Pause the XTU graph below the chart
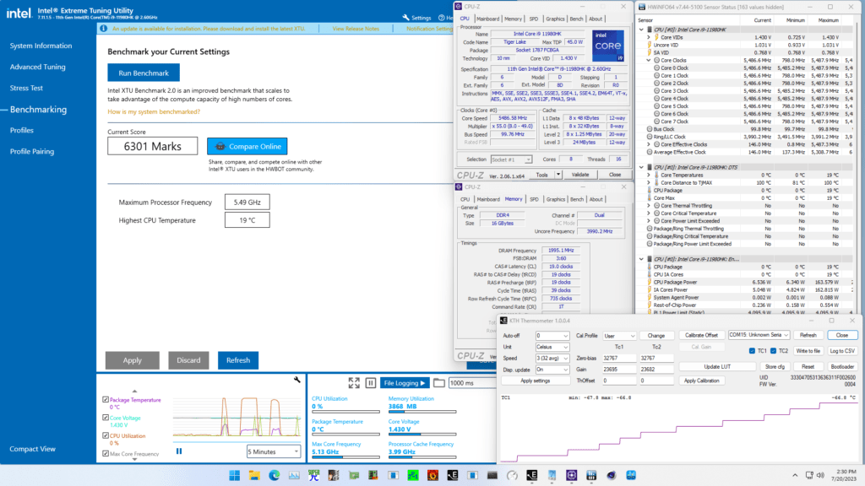Viewport: 865px width, 486px height. (x=179, y=451)
